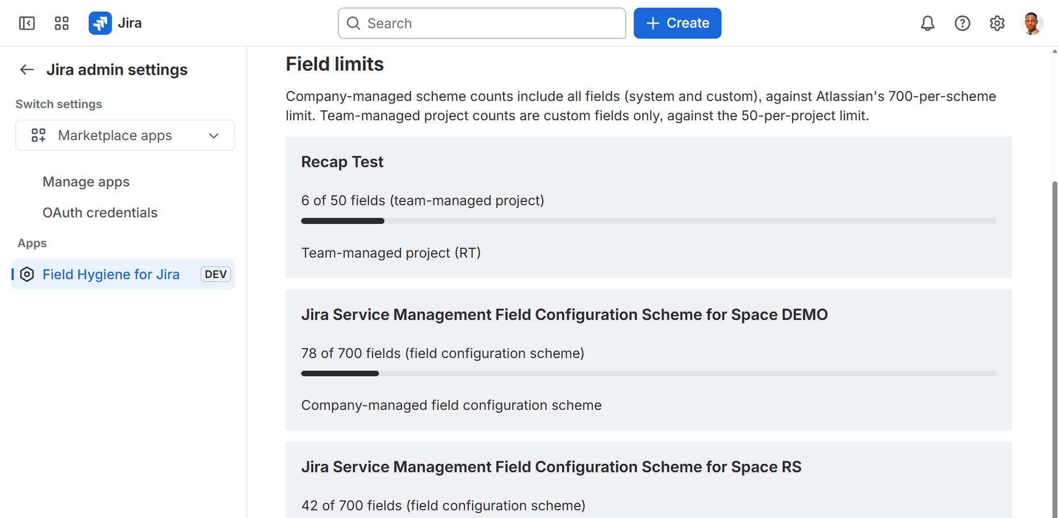The image size is (1059, 518).
Task: Click the Jira logo icon
Action: [x=100, y=23]
